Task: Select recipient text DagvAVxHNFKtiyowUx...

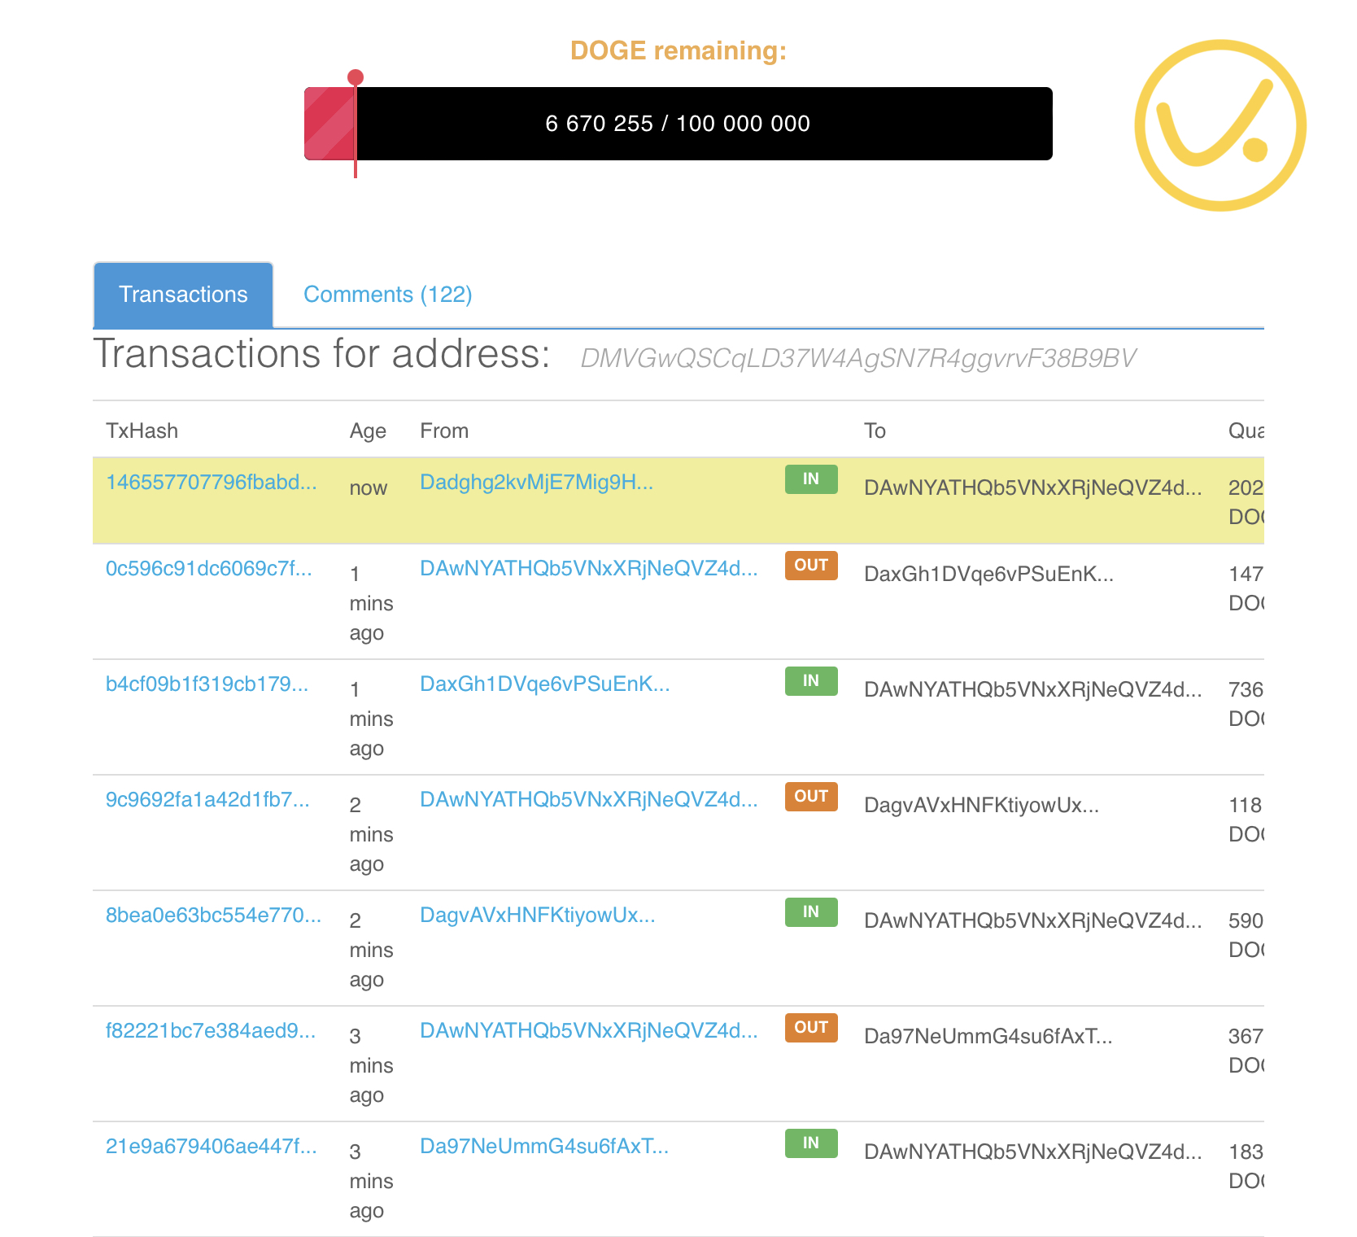Action: 981,805
